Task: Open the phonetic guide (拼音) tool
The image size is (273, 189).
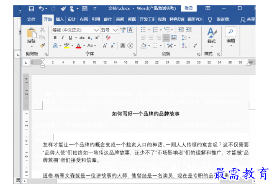Action: (x=123, y=30)
